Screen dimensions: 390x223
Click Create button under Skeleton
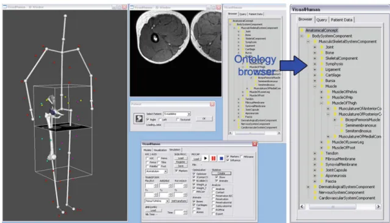(222, 173)
